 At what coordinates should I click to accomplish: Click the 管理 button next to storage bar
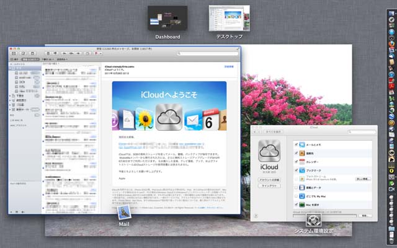coord(365,216)
